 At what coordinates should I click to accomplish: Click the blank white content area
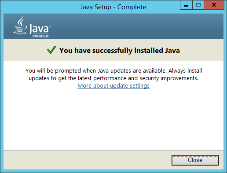click(113, 119)
